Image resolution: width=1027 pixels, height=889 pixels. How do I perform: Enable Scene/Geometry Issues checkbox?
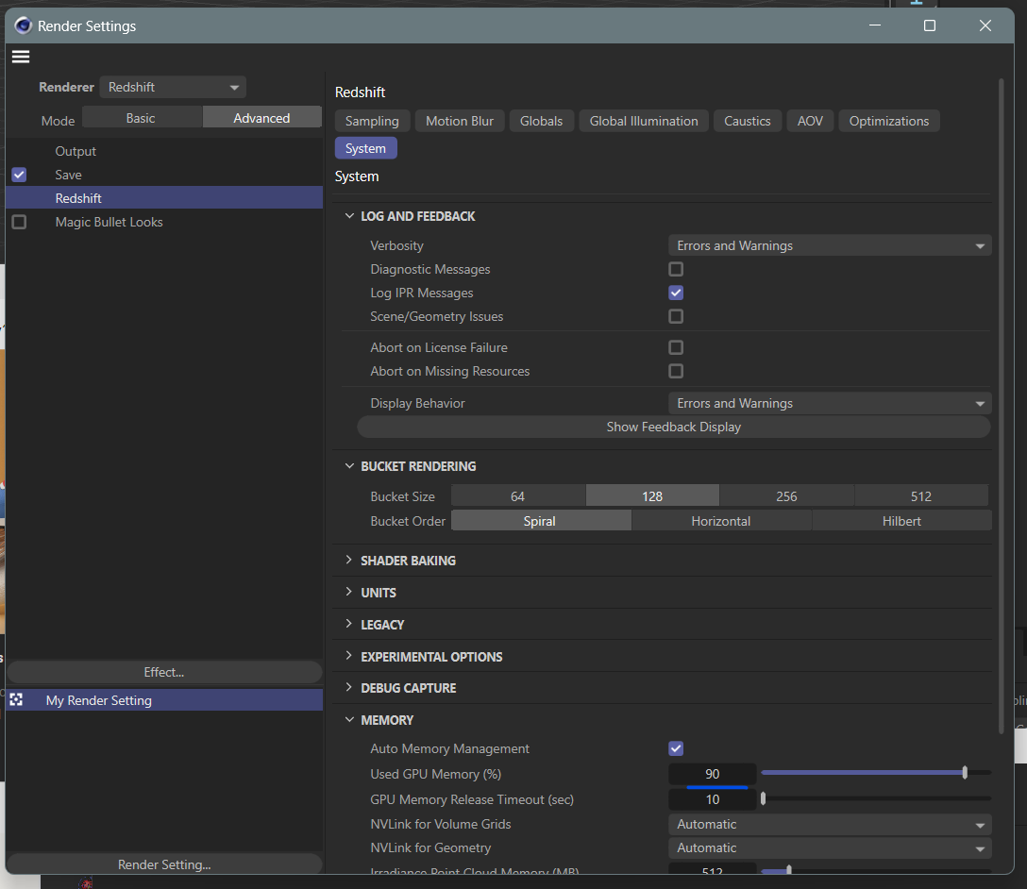676,316
